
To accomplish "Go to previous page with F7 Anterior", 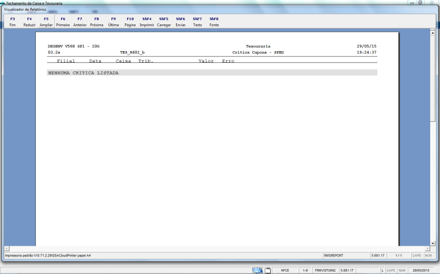I will click(x=80, y=22).
